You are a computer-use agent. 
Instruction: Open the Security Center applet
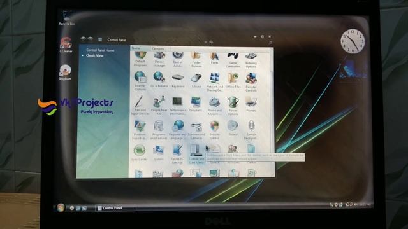215,130
